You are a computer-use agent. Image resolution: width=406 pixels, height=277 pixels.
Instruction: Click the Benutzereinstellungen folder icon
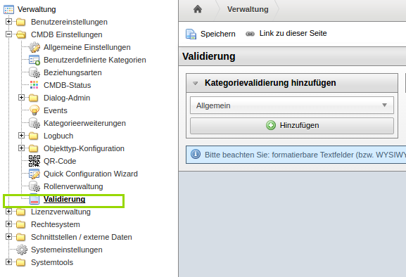[x=20, y=22]
